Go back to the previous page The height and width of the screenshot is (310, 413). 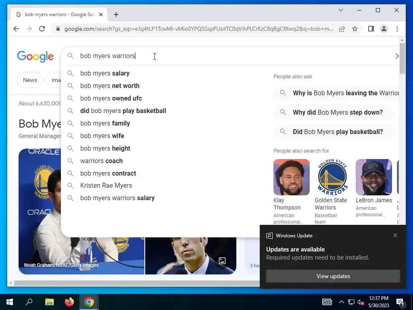tap(16, 29)
